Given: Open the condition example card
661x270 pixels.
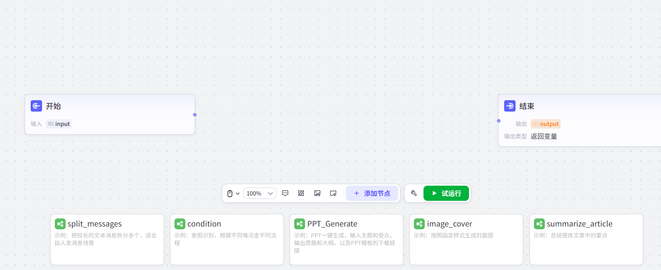Looking at the screenshot, I should tap(227, 240).
